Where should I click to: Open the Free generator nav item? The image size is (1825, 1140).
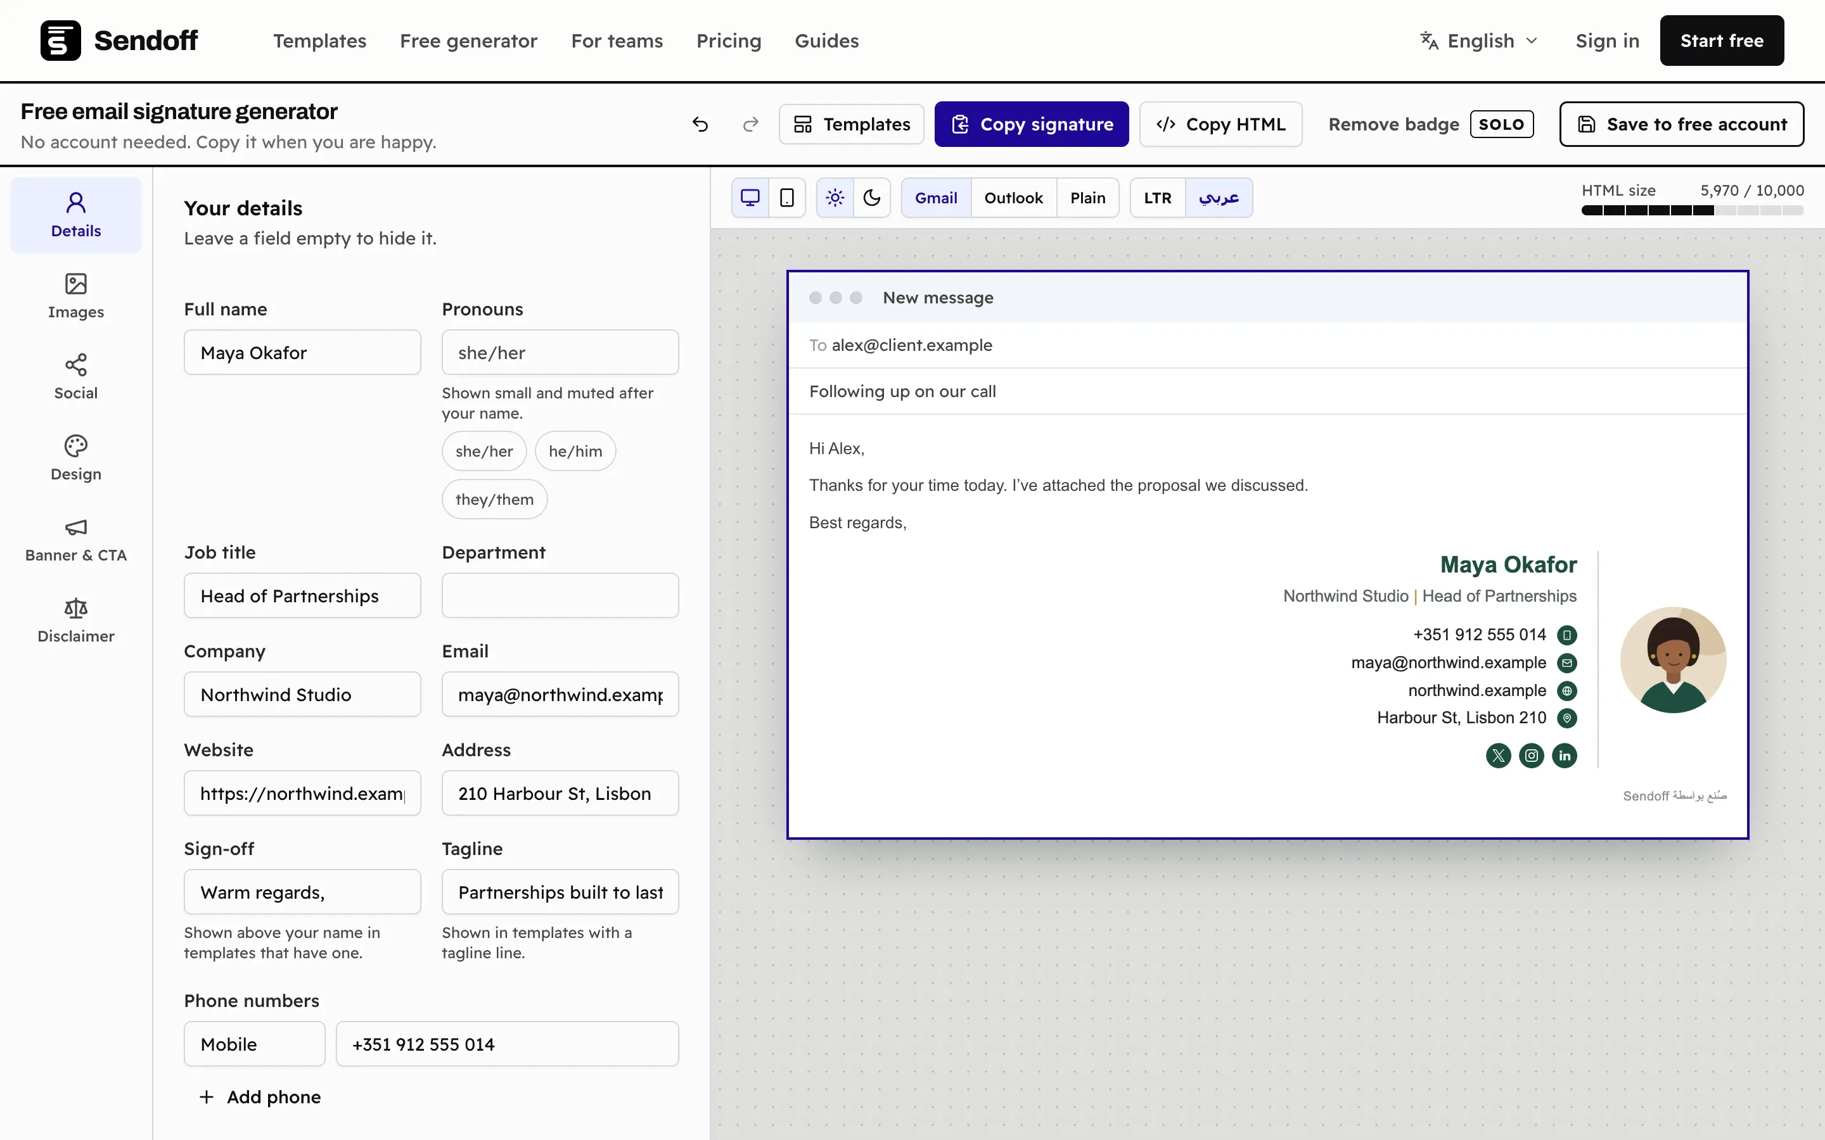click(x=468, y=41)
